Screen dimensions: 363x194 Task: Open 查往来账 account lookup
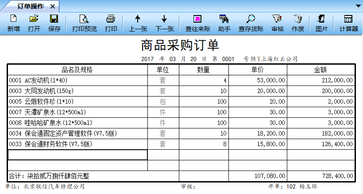point(197,23)
